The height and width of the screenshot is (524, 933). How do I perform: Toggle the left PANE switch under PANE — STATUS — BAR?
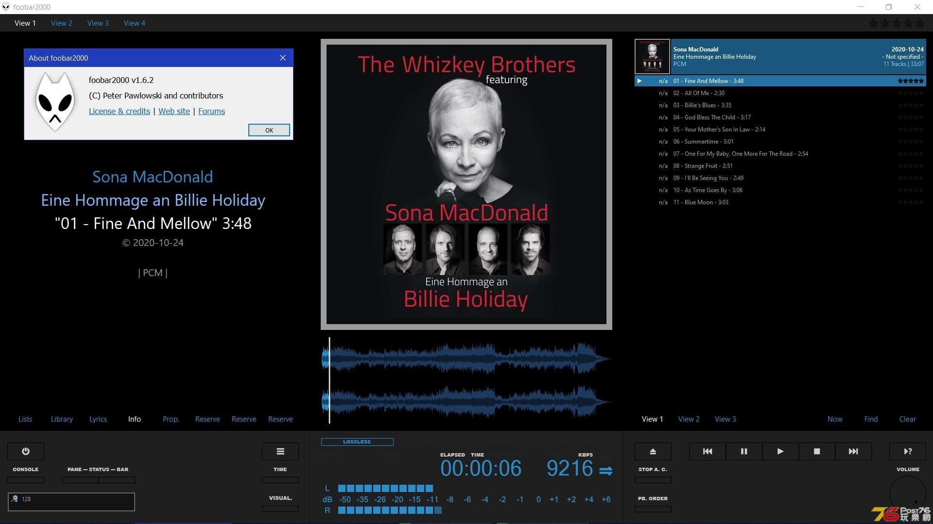pyautogui.click(x=80, y=480)
